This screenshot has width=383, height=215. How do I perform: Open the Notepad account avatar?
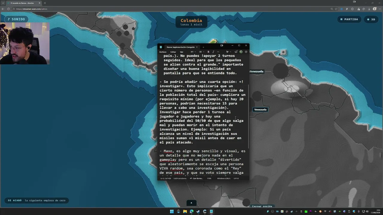(x=241, y=52)
